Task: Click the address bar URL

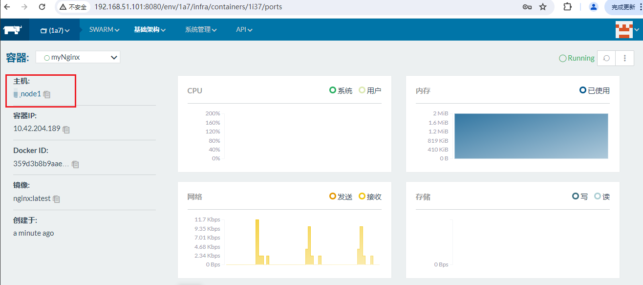Action: tap(188, 7)
